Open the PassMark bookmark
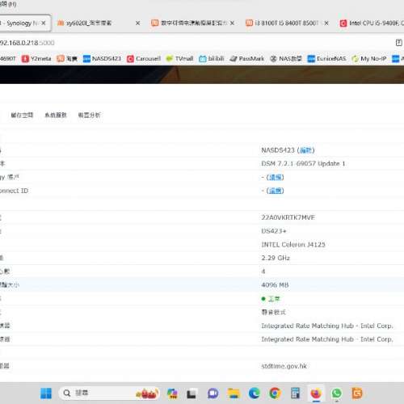 coord(247,59)
